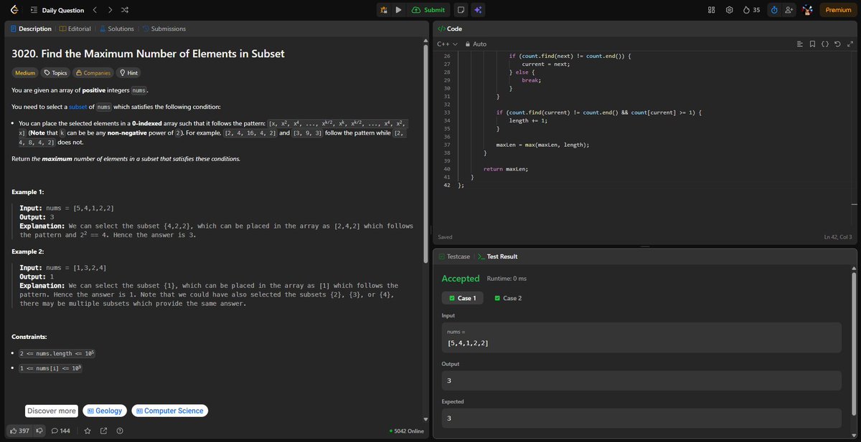
Task: Open the debugger icon beside Run
Action: pyautogui.click(x=384, y=10)
